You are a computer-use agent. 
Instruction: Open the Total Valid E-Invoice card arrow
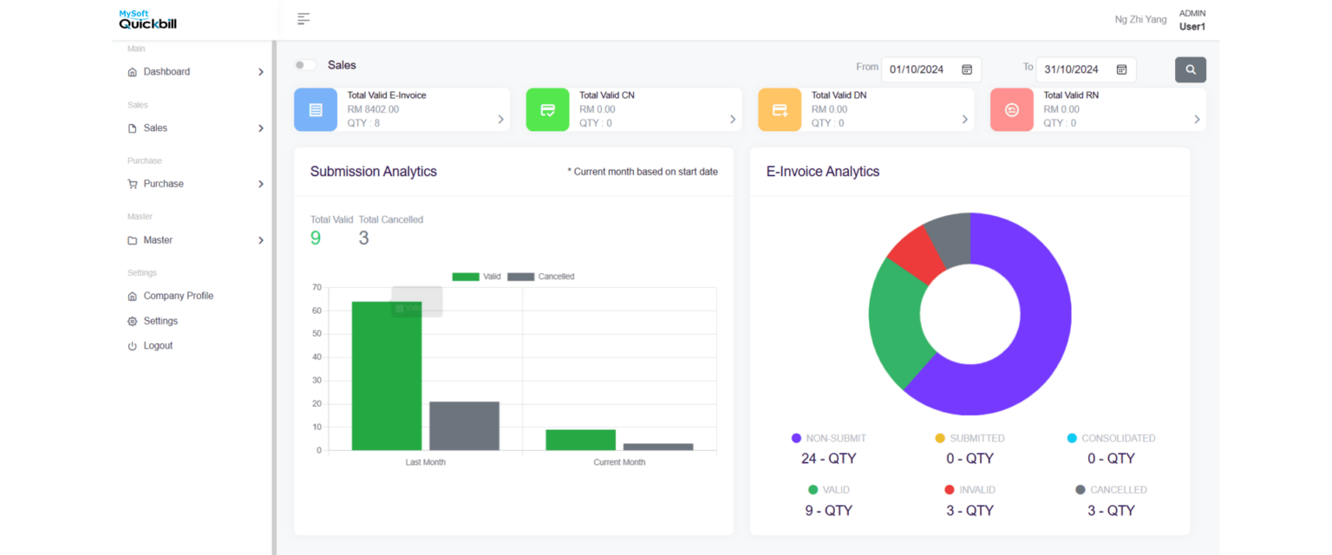(x=500, y=120)
